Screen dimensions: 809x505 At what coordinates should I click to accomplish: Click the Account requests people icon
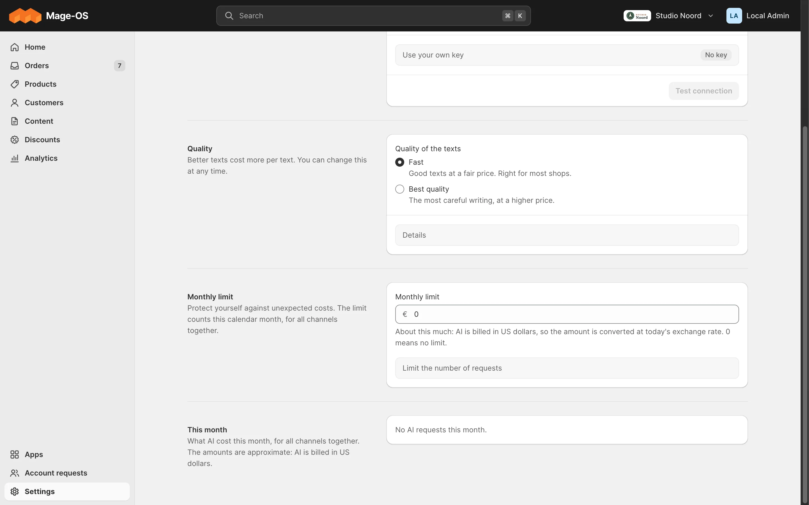tap(14, 473)
